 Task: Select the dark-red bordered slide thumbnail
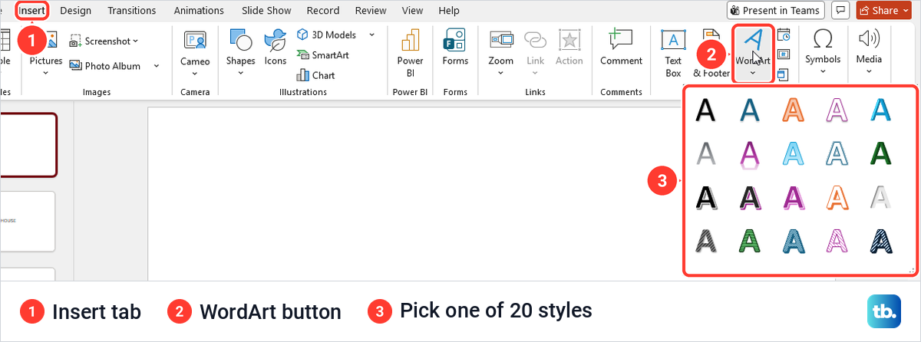pos(28,145)
